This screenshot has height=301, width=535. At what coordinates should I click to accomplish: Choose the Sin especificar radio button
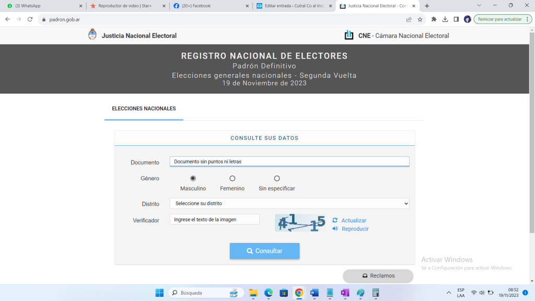click(x=277, y=179)
